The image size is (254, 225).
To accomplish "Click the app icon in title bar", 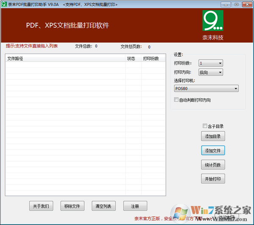I will point(4,4).
